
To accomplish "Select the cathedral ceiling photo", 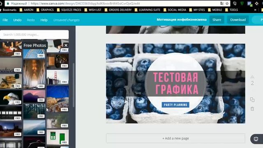I will click(x=34, y=74).
